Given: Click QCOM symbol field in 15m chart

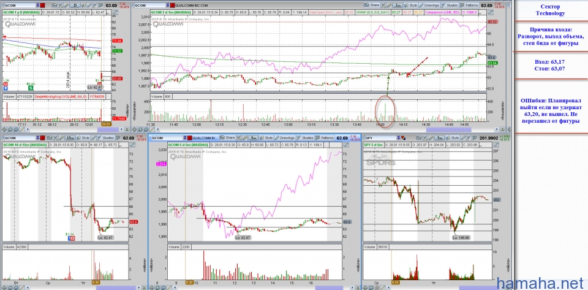Looking at the screenshot, I should coord(20,138).
